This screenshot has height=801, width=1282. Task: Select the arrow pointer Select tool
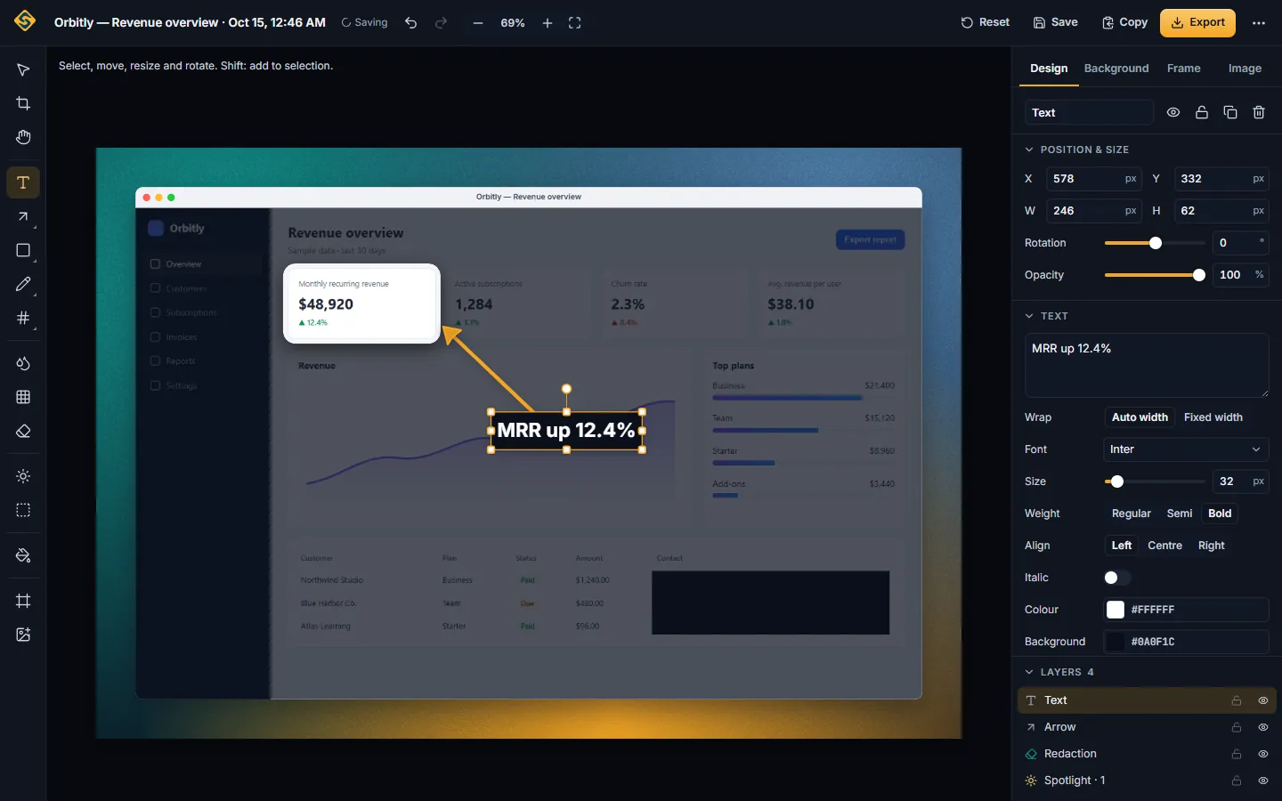23,69
